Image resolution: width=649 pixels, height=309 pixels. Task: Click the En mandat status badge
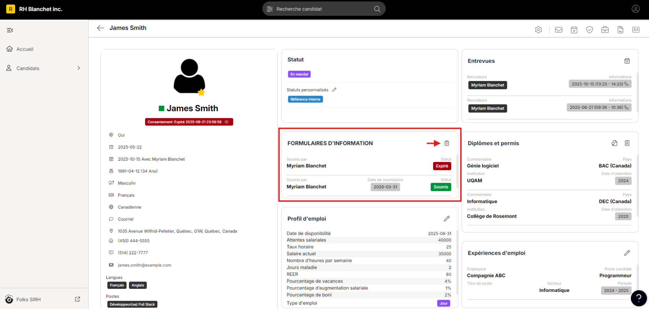click(299, 74)
